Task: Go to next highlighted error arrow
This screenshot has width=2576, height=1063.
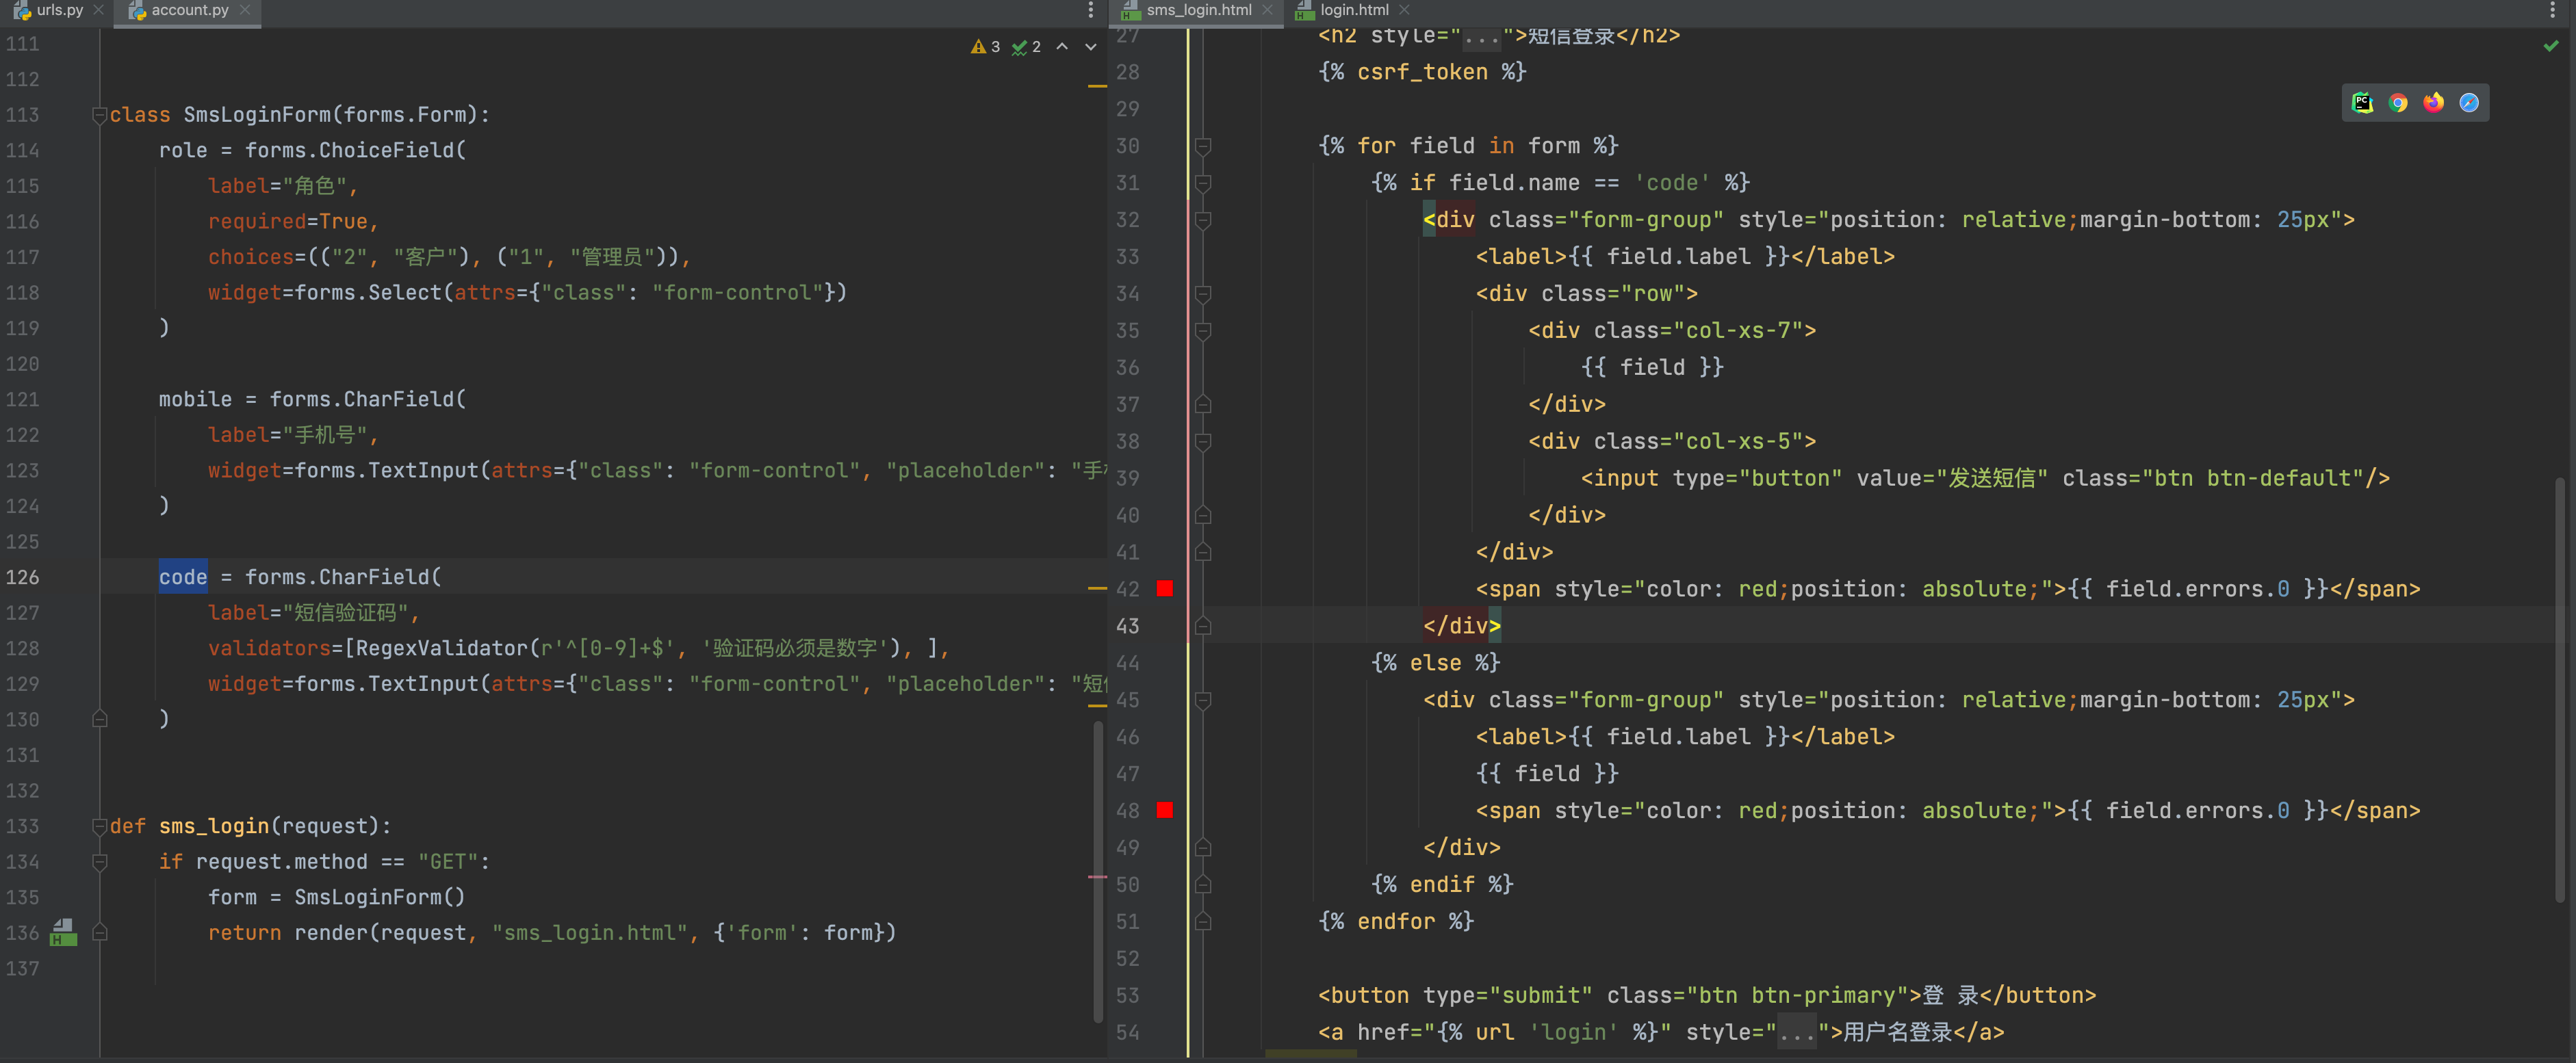Action: 1090,47
